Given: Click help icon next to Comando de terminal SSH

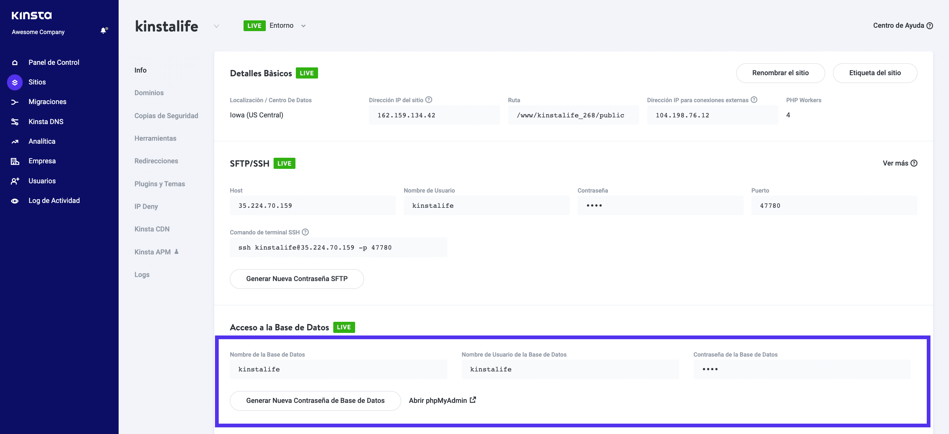Looking at the screenshot, I should tap(305, 232).
